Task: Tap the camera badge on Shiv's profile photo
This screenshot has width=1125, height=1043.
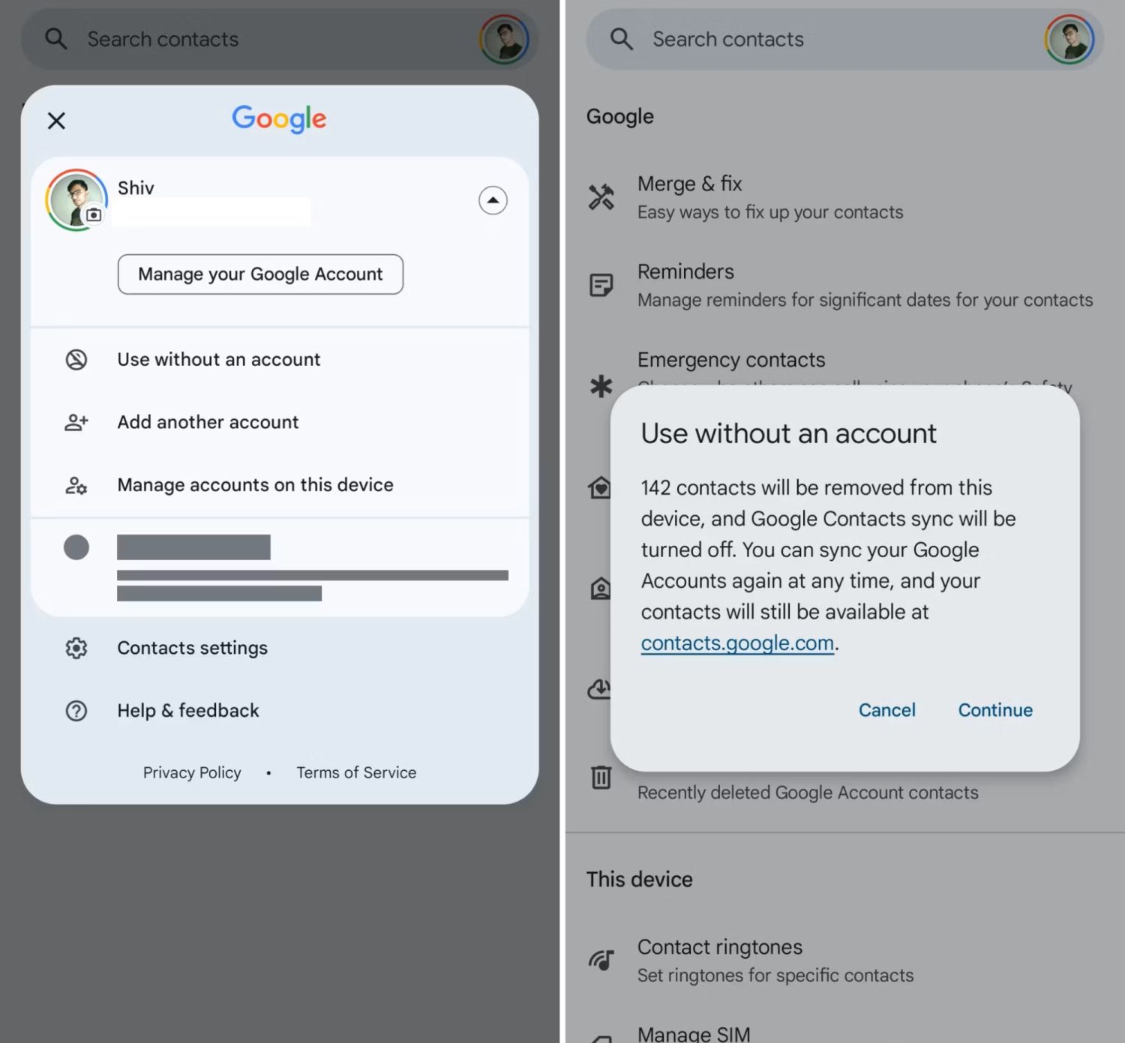Action: [x=94, y=215]
